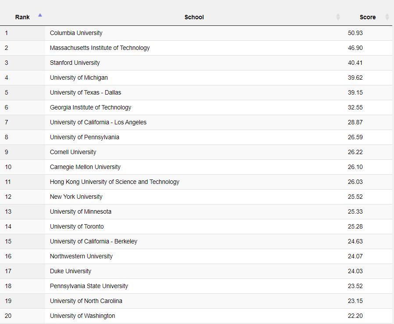
Task: Select Hong Kong University of Science and Technology
Action: coord(114,182)
